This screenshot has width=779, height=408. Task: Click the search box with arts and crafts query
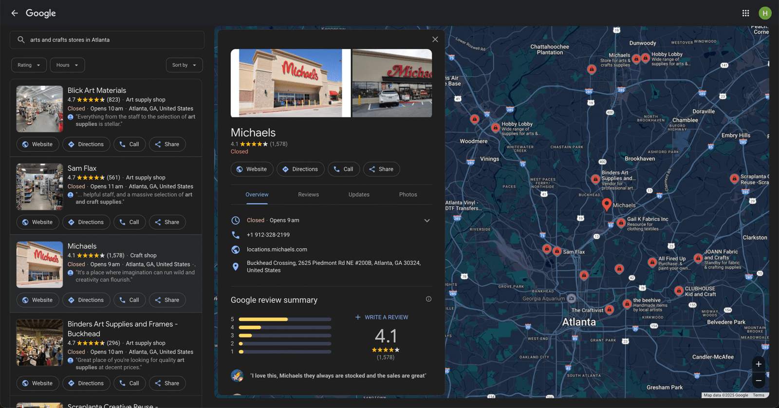coord(107,40)
